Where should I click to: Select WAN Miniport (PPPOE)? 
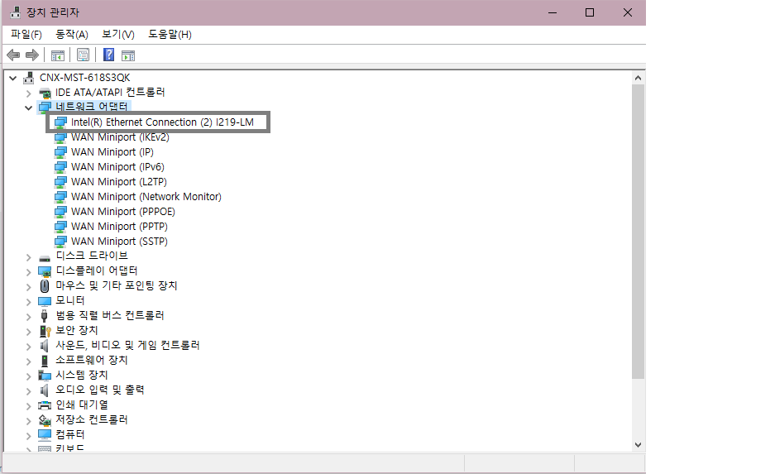pyautogui.click(x=123, y=211)
